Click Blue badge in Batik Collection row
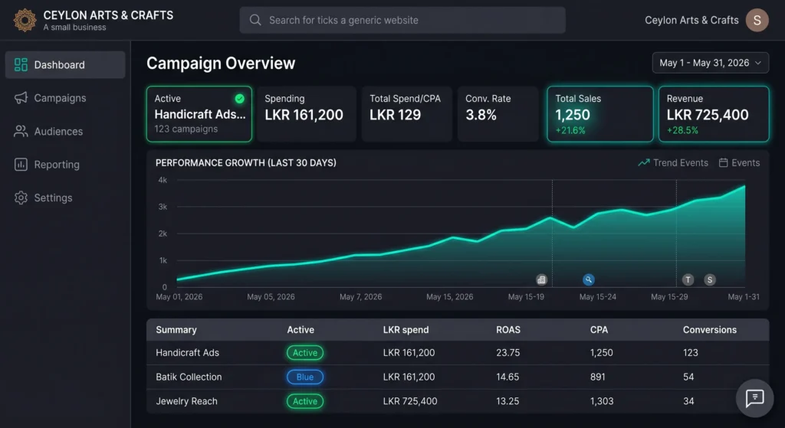This screenshot has width=785, height=428. click(305, 377)
